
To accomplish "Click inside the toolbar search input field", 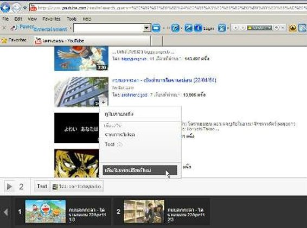I will point(108,28).
